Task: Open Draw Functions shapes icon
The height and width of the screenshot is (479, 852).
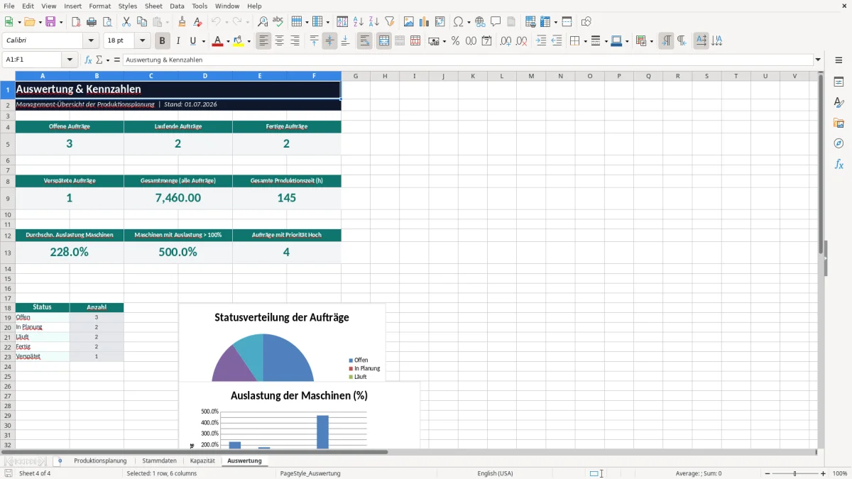Action: tap(586, 22)
